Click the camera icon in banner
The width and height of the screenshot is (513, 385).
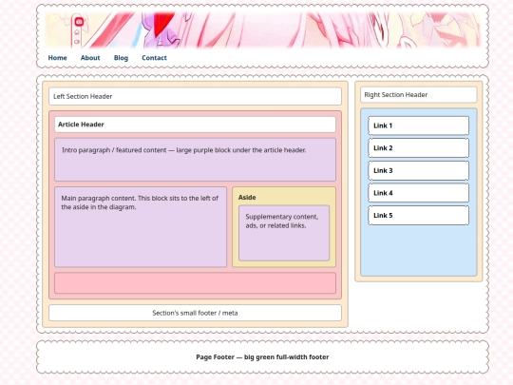coord(79,22)
